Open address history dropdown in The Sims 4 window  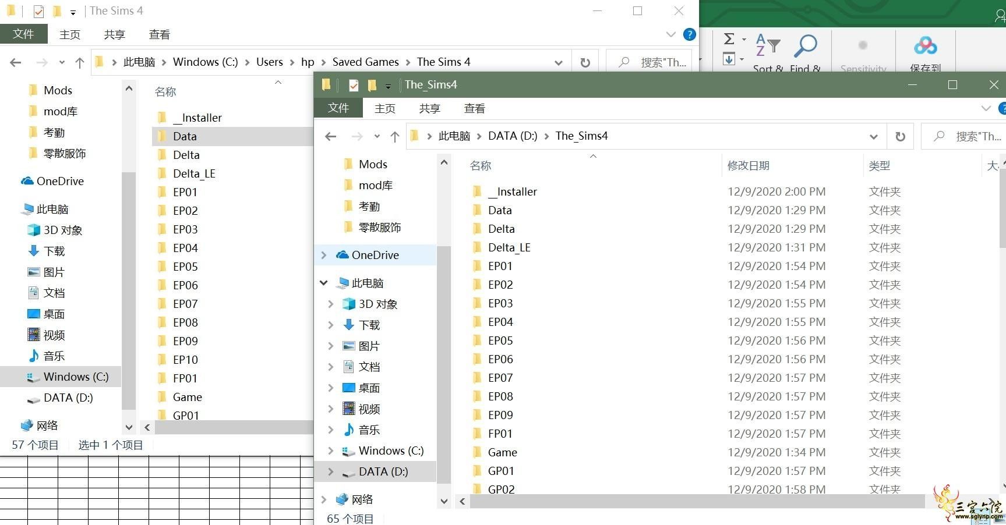coord(558,62)
